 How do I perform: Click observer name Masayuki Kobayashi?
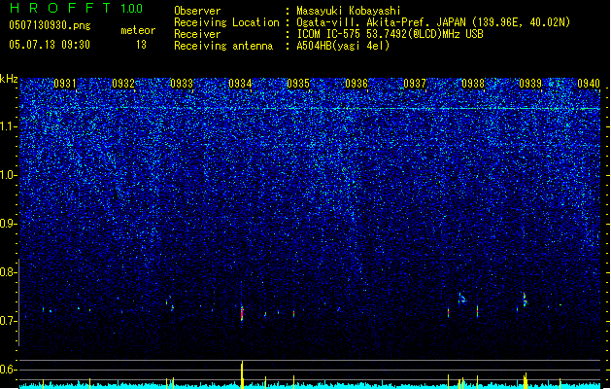tap(349, 11)
